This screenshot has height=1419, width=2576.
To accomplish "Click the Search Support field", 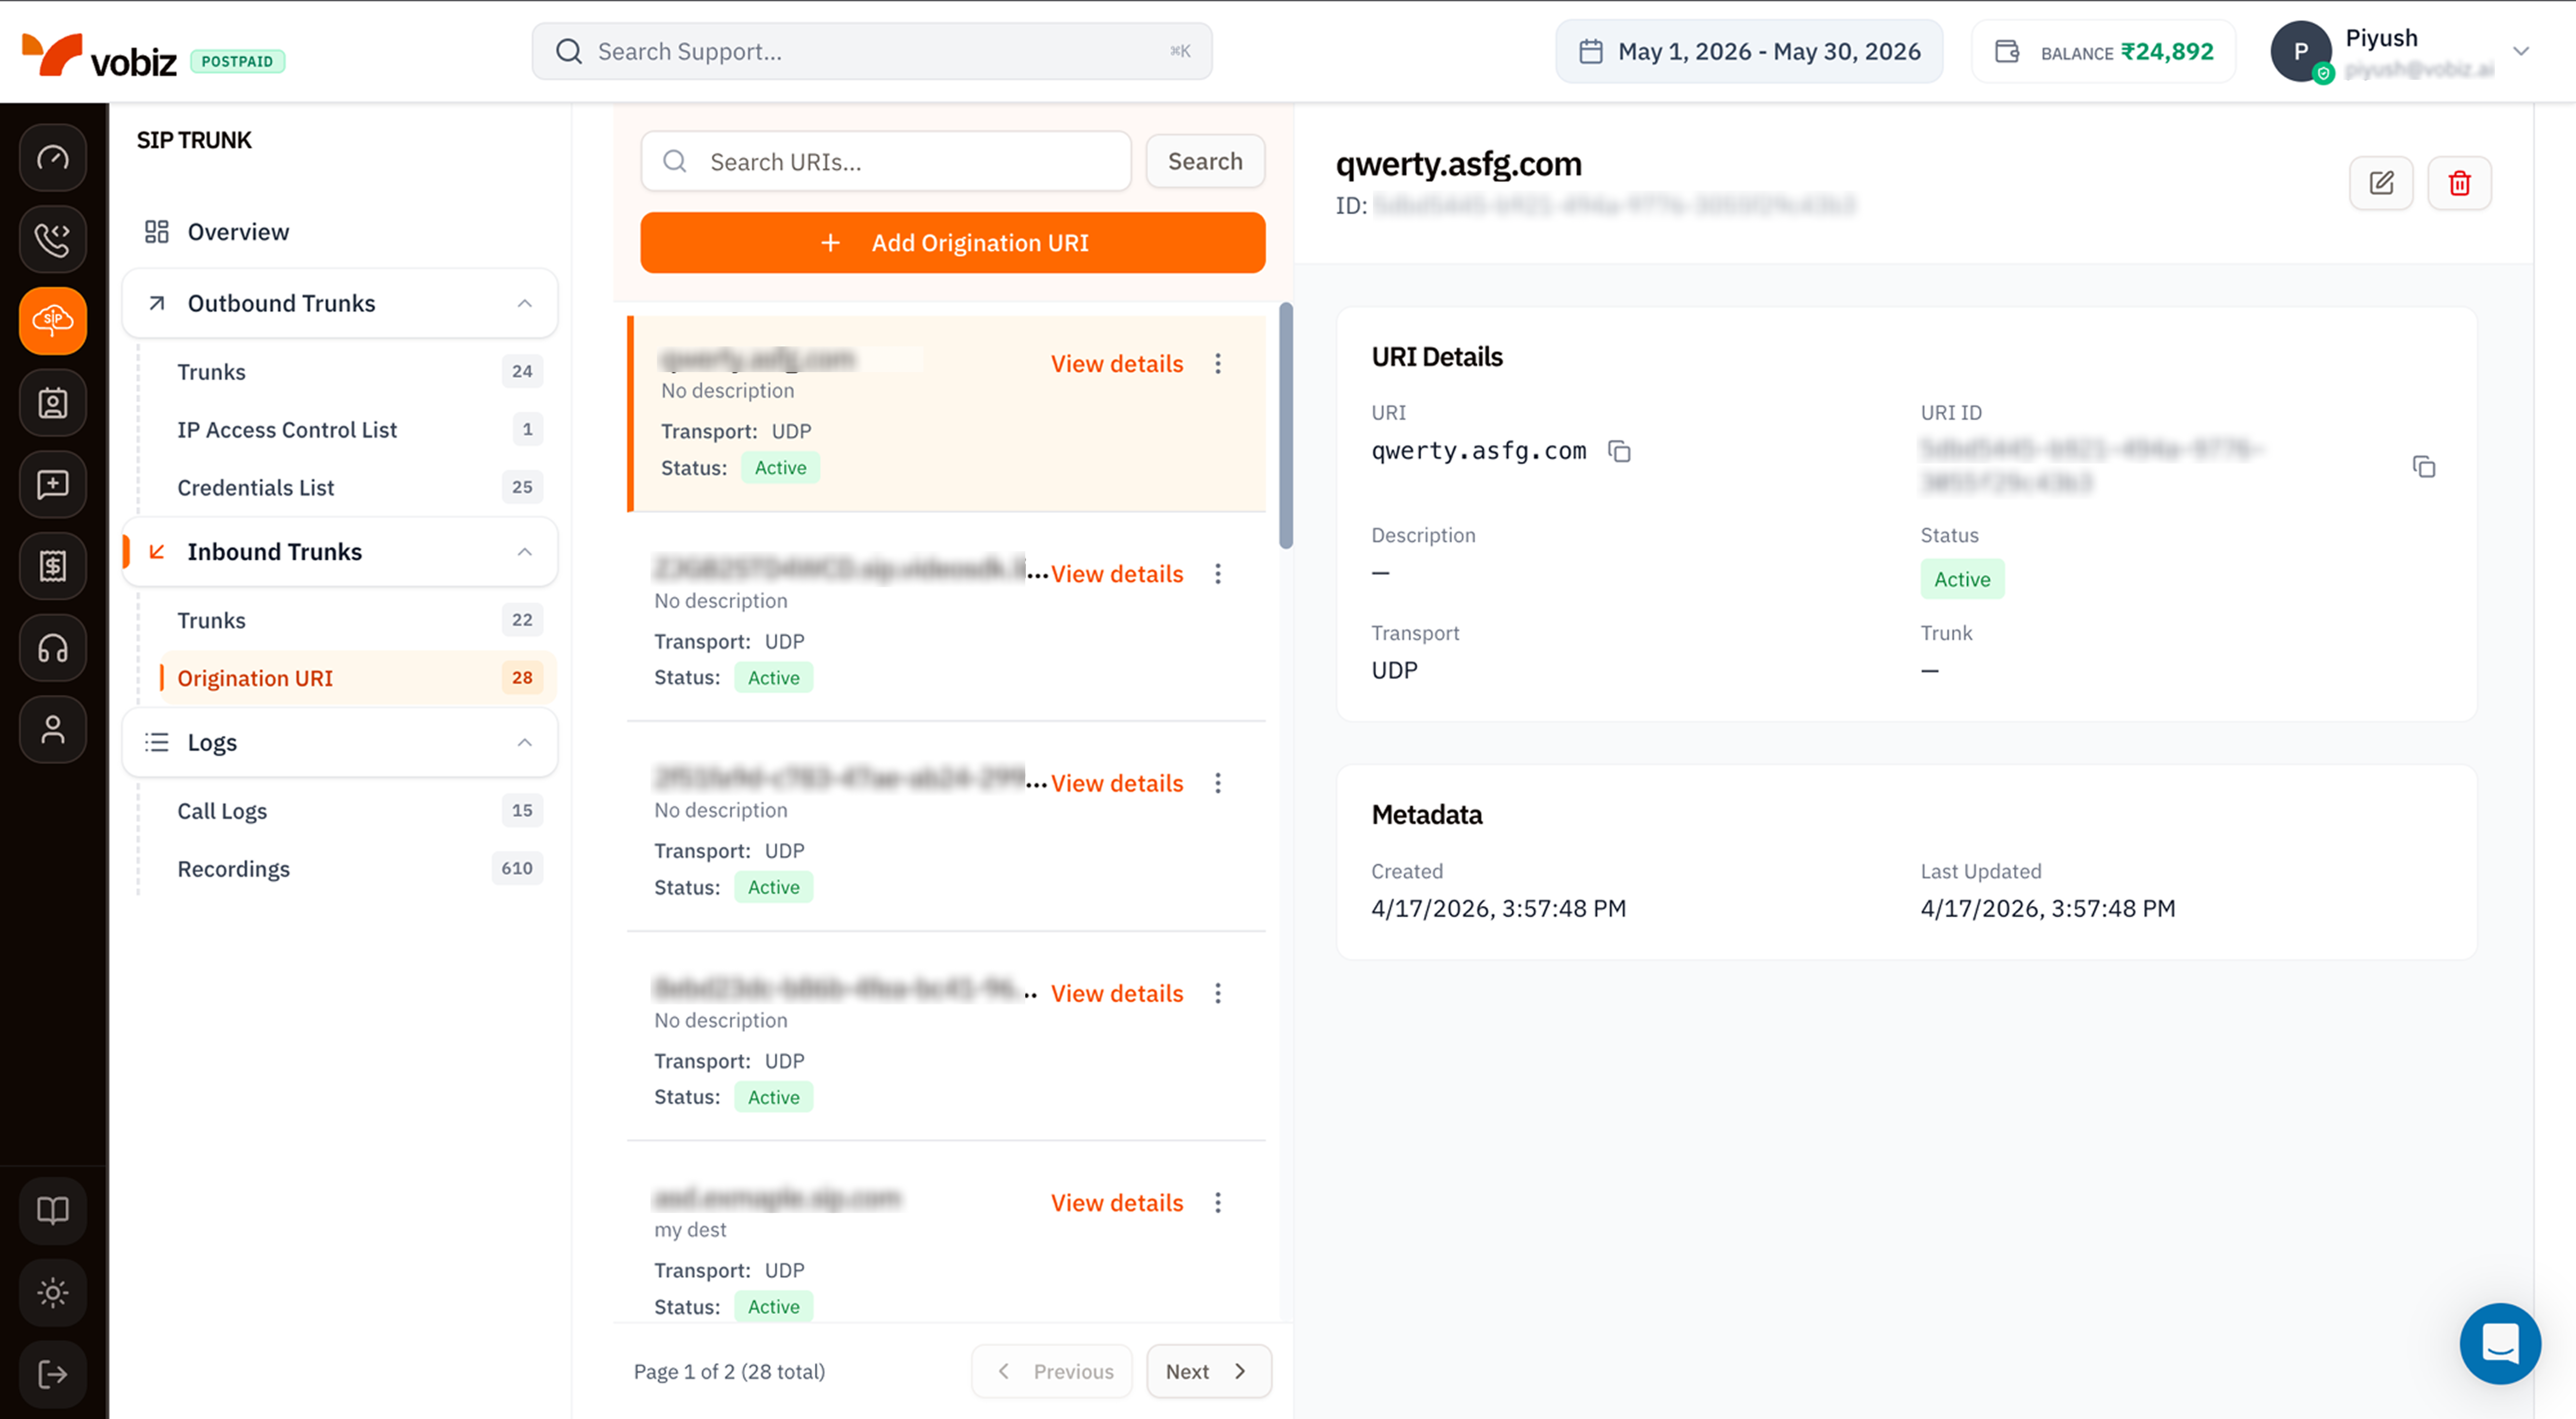I will pyautogui.click(x=872, y=52).
